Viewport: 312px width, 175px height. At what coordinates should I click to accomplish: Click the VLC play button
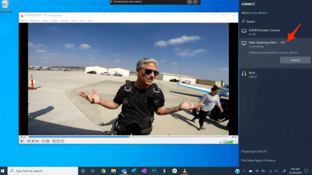pyautogui.click(x=22, y=141)
